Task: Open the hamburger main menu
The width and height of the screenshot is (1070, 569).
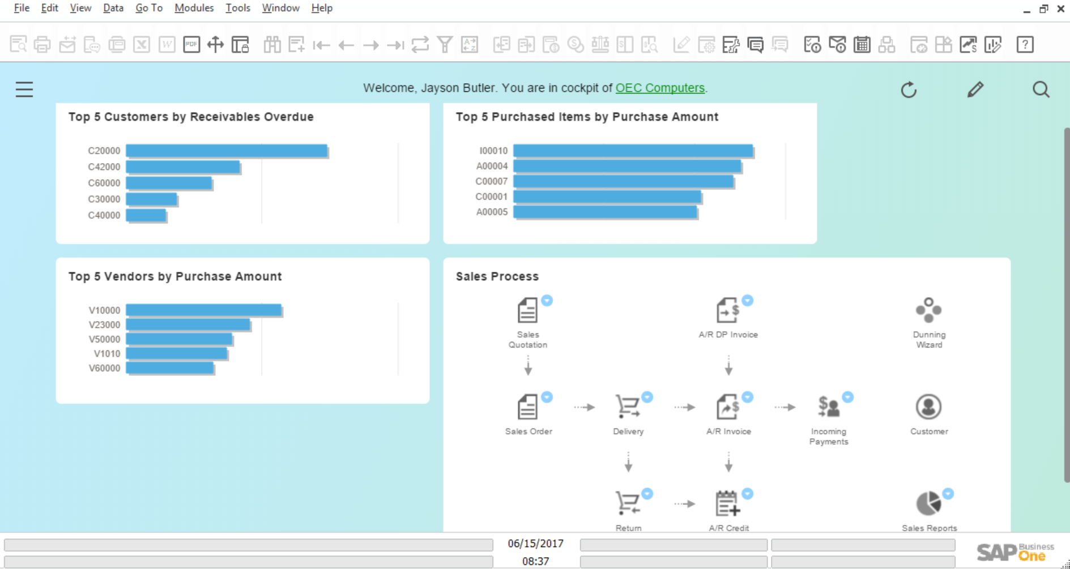Action: click(24, 89)
